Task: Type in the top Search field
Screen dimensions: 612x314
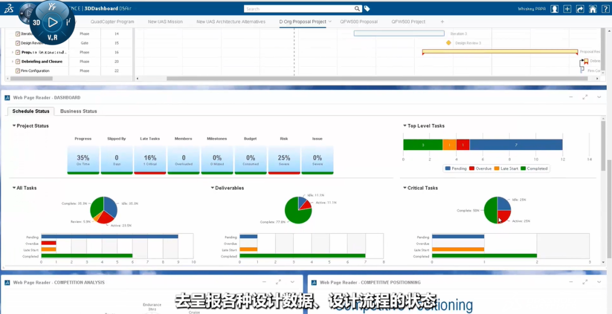Action: [297, 9]
